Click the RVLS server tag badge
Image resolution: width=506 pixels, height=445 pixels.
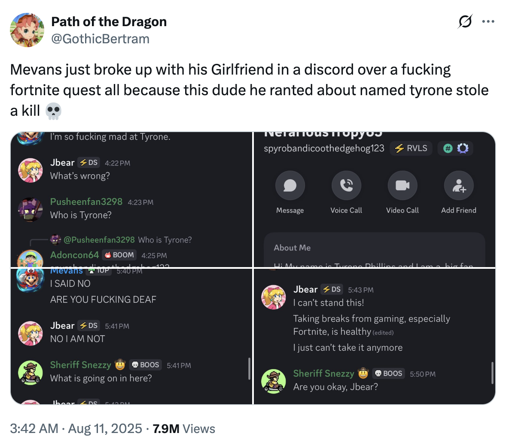[x=411, y=148]
